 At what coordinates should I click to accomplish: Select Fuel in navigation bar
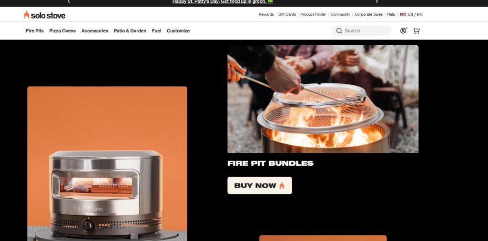coord(156,31)
